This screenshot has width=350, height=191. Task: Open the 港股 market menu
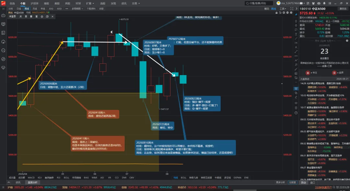point(46,3)
